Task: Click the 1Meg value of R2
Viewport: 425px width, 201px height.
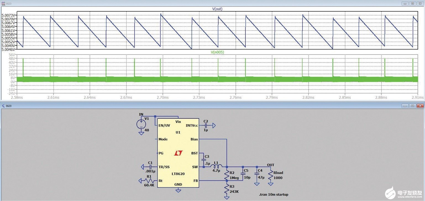Action: coord(234,178)
